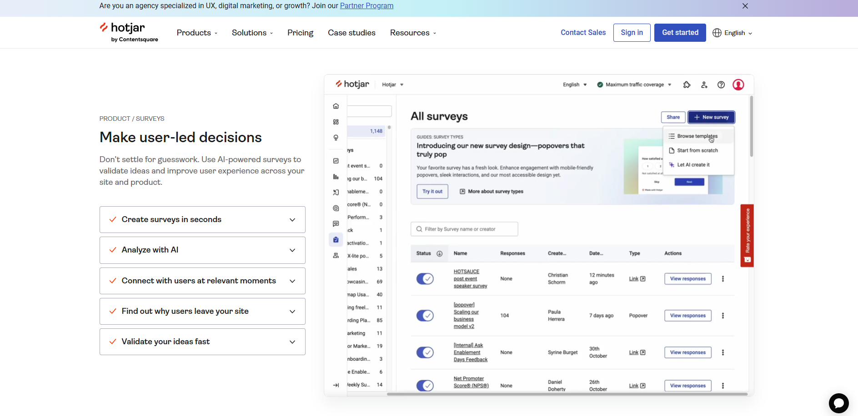The image size is (858, 416).
Task: Open the funnels bars icon in the sidebar
Action: pos(336,177)
